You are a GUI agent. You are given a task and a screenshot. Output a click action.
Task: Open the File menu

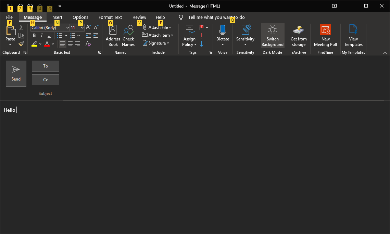(9, 17)
